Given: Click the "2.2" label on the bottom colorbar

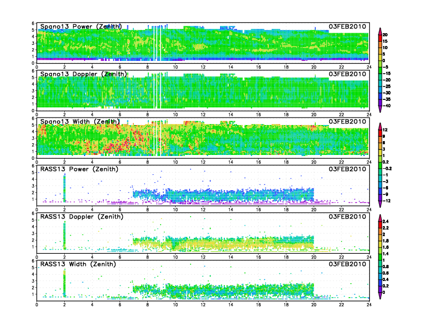Looking at the screenshot, I should [x=385, y=228].
